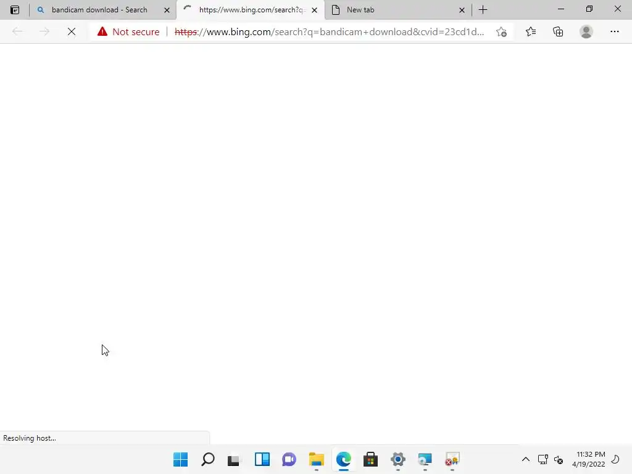Stop loading the page
The height and width of the screenshot is (474, 632).
click(72, 31)
